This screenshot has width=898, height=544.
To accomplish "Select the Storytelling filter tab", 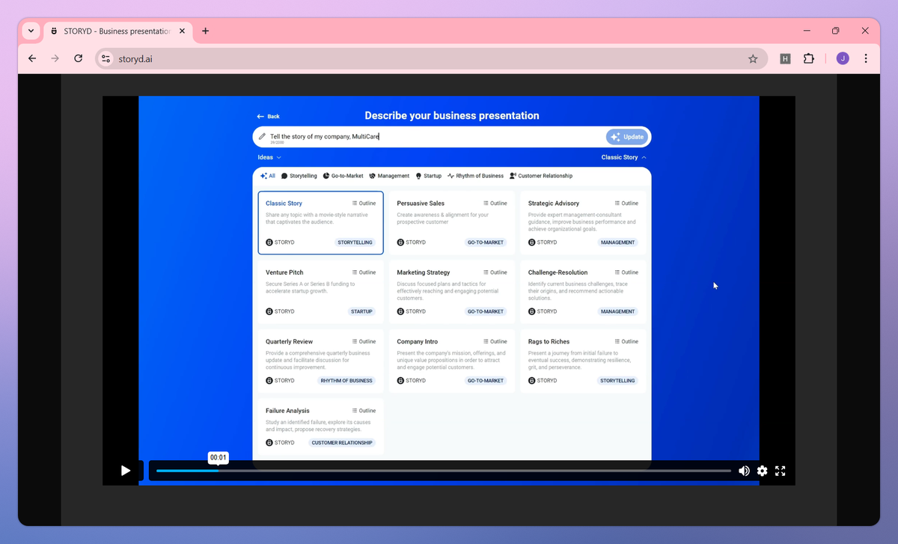I will [x=299, y=176].
